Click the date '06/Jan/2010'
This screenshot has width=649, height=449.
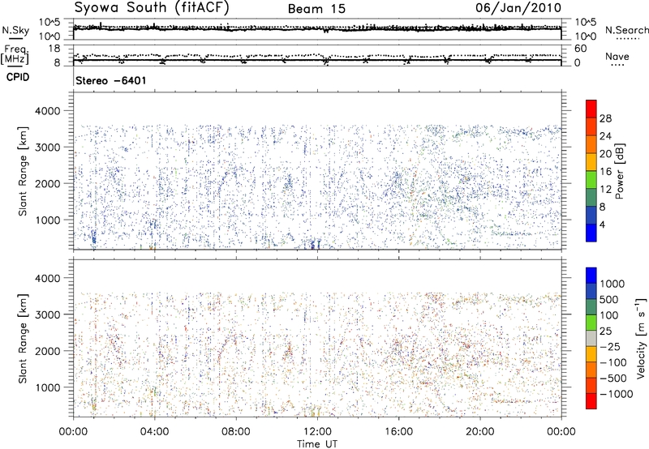[x=518, y=8]
